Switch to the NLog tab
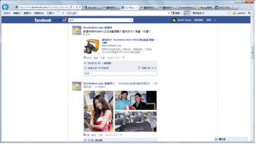 205,7
